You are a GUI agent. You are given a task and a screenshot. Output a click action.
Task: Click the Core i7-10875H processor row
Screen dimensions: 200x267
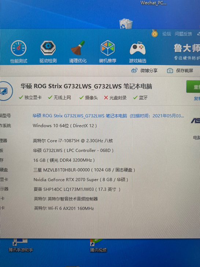[x=73, y=141]
